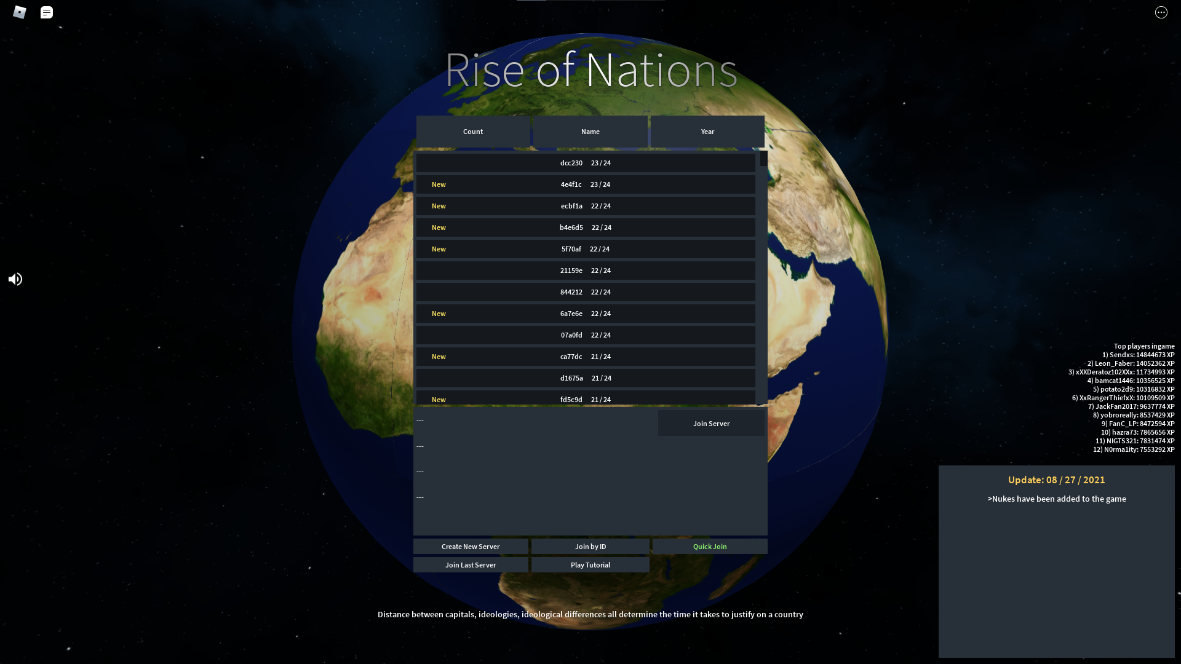
Task: Select the Join by ID option
Action: 590,545
